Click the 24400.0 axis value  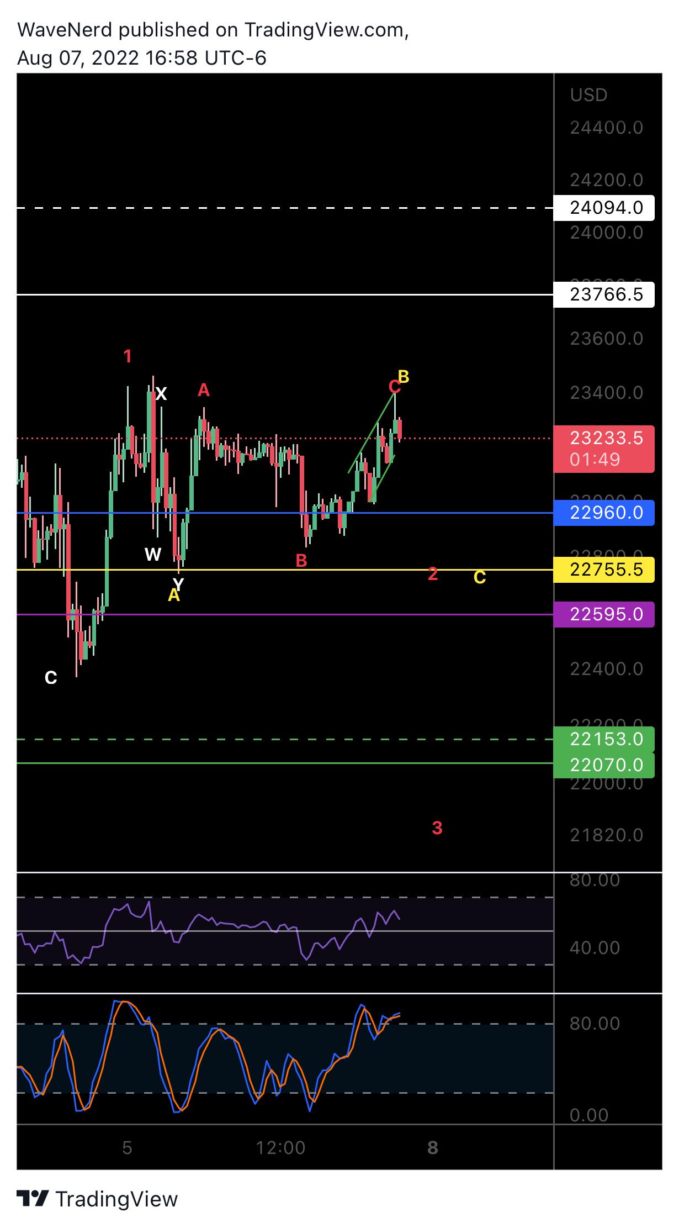click(606, 128)
